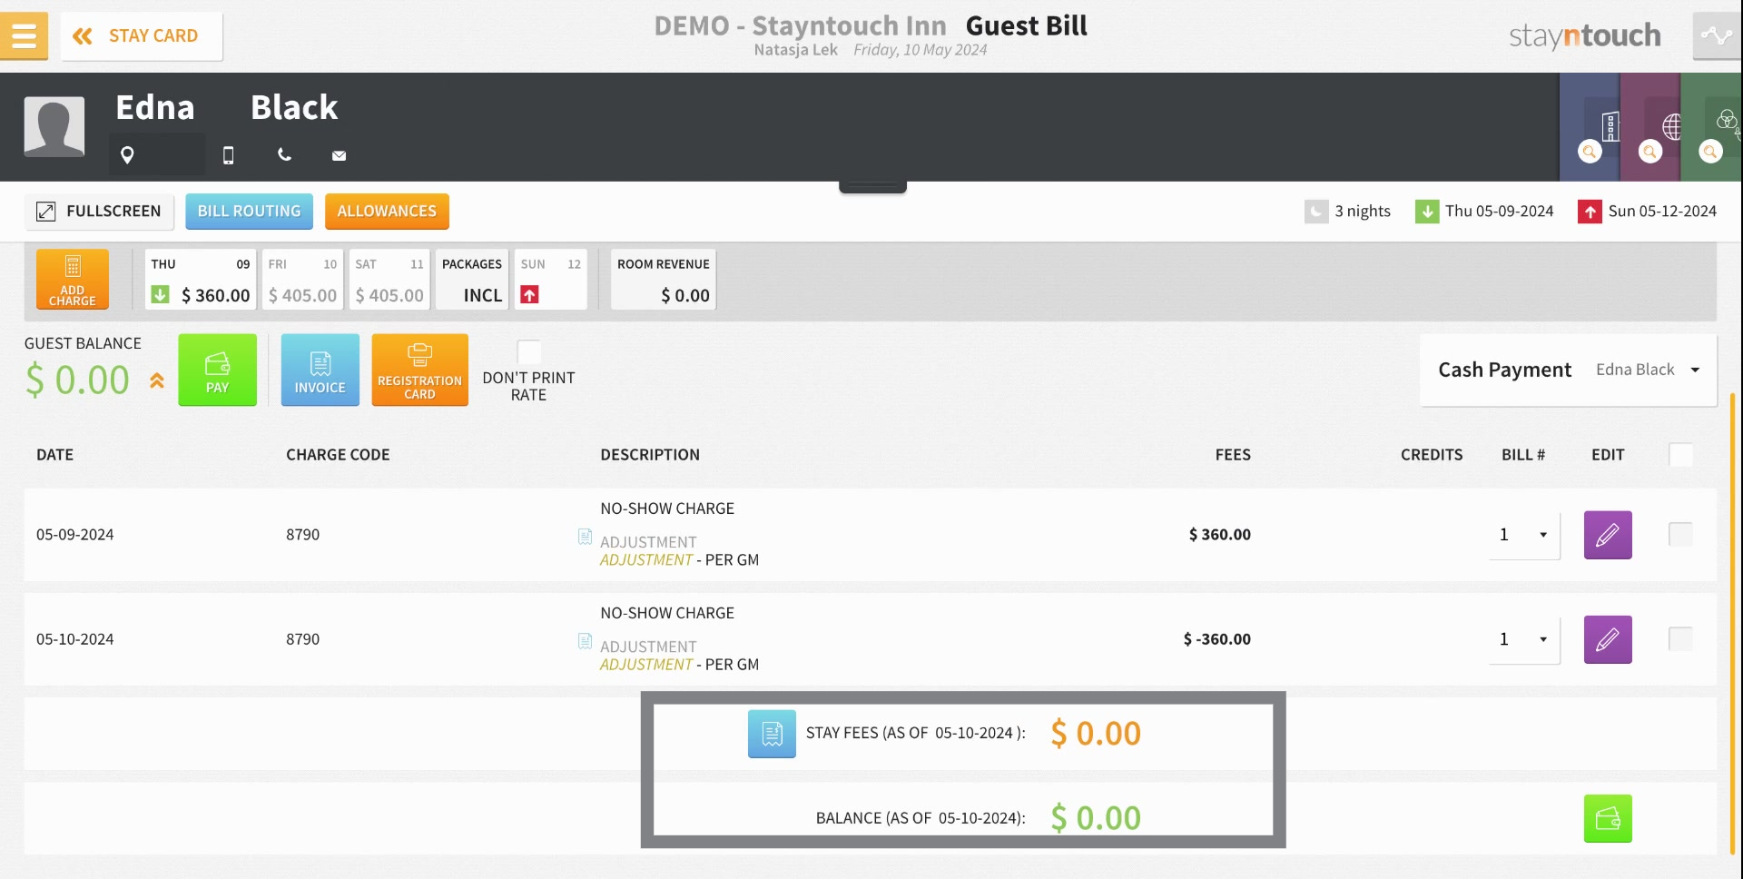Open the Invoice button
1743x879 pixels.
coord(320,370)
